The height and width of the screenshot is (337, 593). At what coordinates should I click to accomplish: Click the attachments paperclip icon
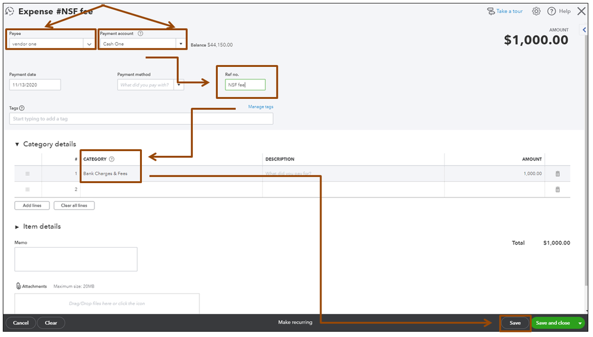pyautogui.click(x=18, y=286)
